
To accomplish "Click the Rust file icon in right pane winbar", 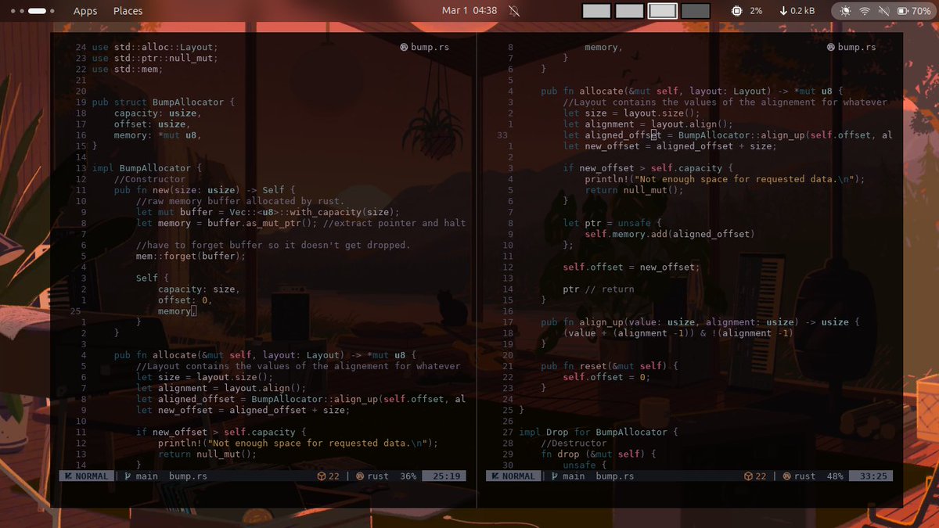I will [831, 47].
